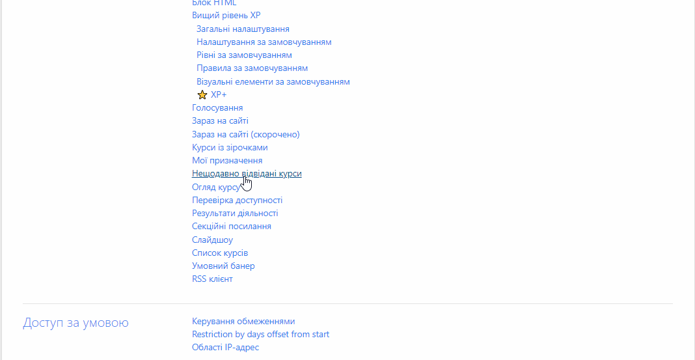Click the gold star icon beside XP+
Image resolution: width=695 pixels, height=360 pixels.
(x=202, y=95)
